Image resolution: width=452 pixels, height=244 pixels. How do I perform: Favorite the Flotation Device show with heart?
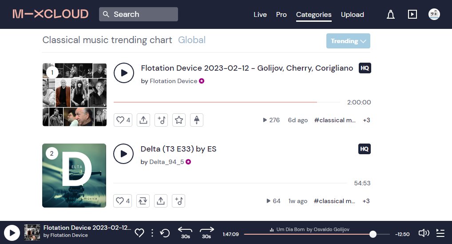123,120
